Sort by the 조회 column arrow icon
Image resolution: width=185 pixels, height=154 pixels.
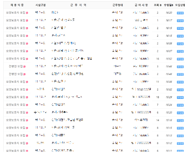pos(161,5)
